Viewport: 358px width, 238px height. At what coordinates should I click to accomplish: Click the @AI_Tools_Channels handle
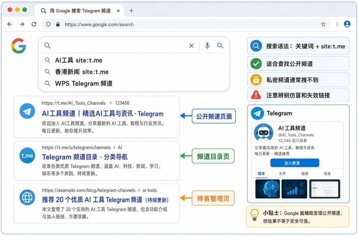[296, 135]
